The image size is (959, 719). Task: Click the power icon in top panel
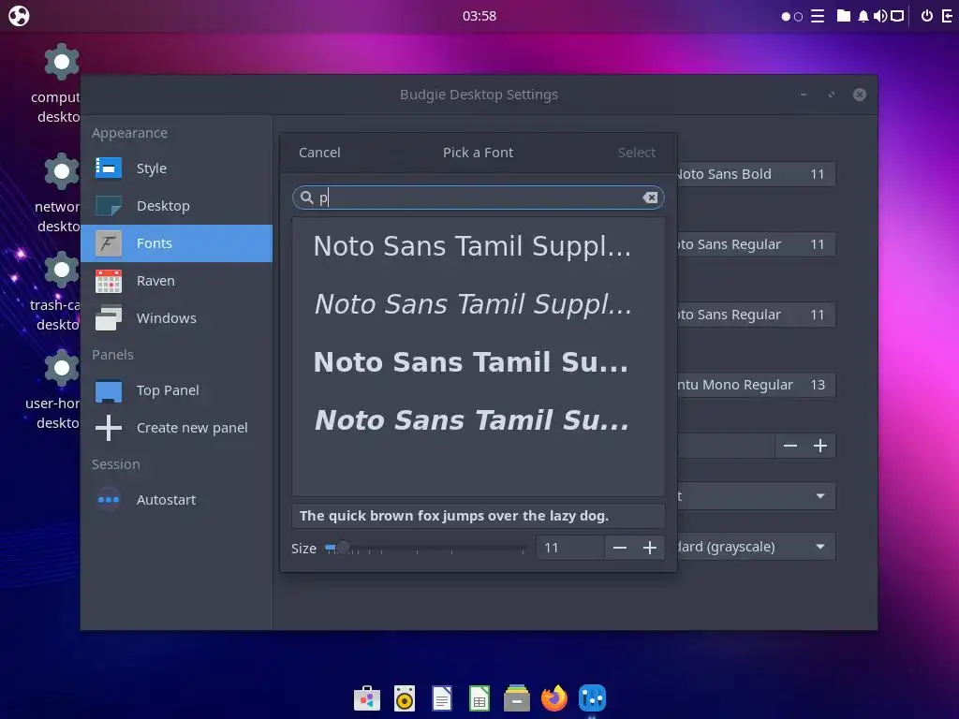(927, 16)
